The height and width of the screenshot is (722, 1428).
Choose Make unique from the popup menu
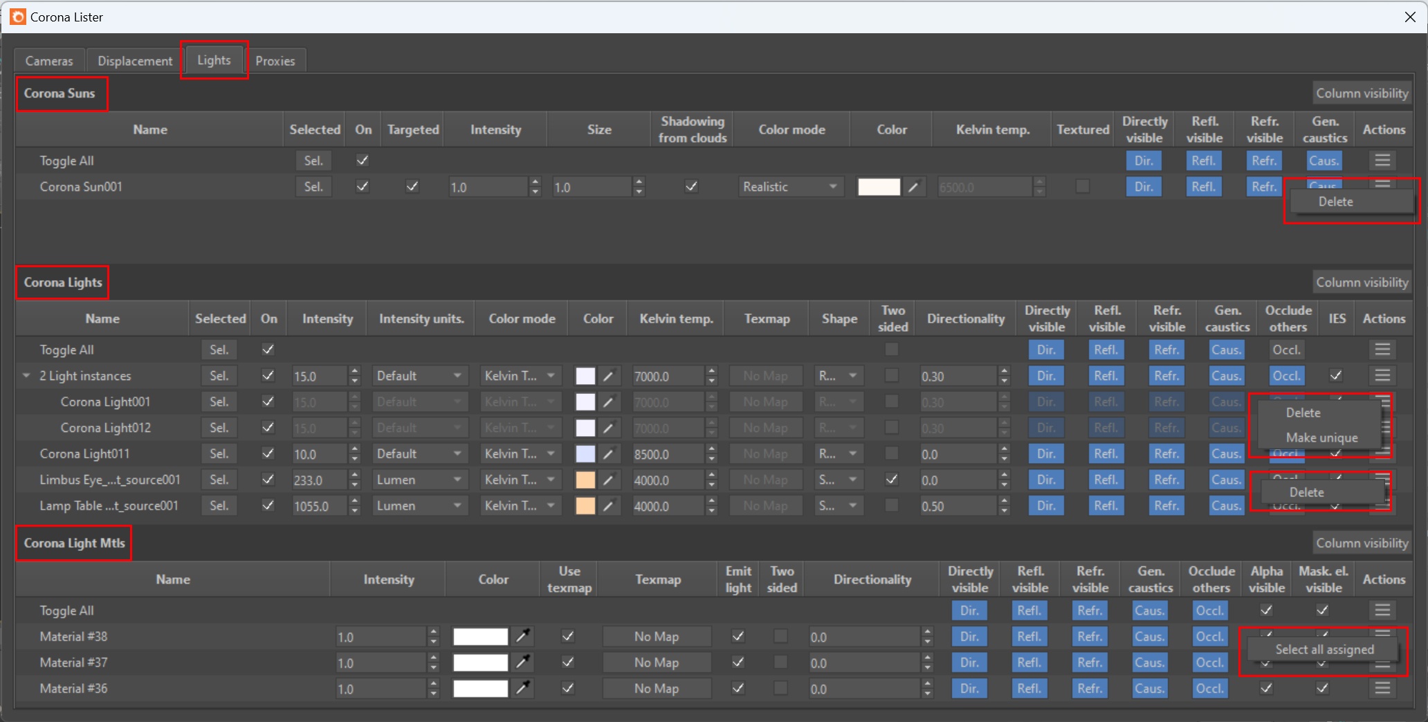1321,437
